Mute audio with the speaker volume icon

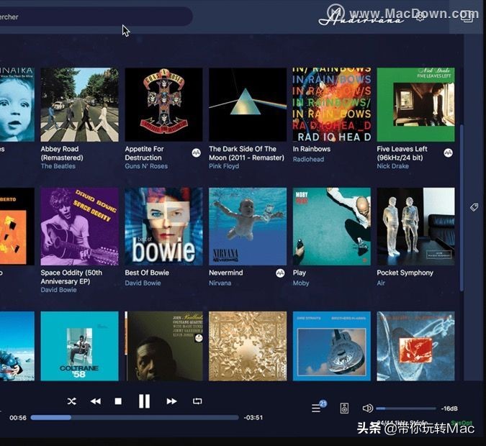pos(368,408)
